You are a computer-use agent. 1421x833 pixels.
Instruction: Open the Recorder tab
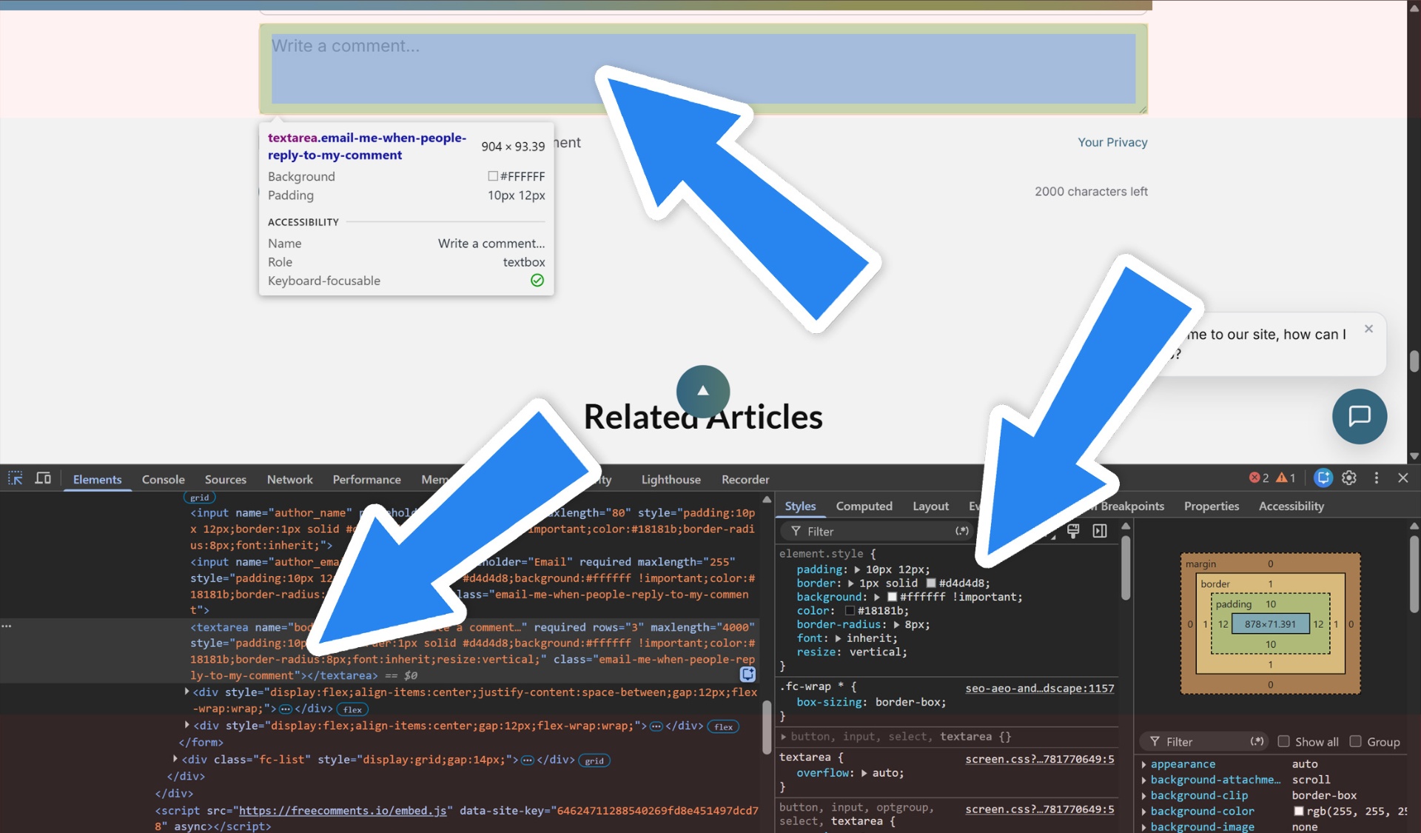coord(745,479)
